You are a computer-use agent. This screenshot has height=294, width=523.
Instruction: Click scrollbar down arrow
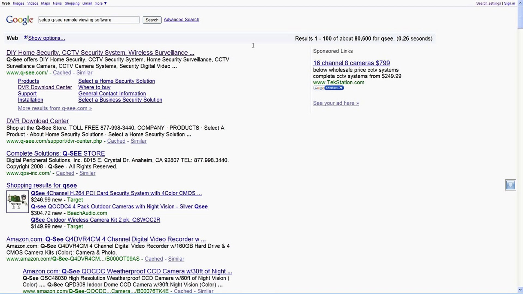click(x=520, y=290)
